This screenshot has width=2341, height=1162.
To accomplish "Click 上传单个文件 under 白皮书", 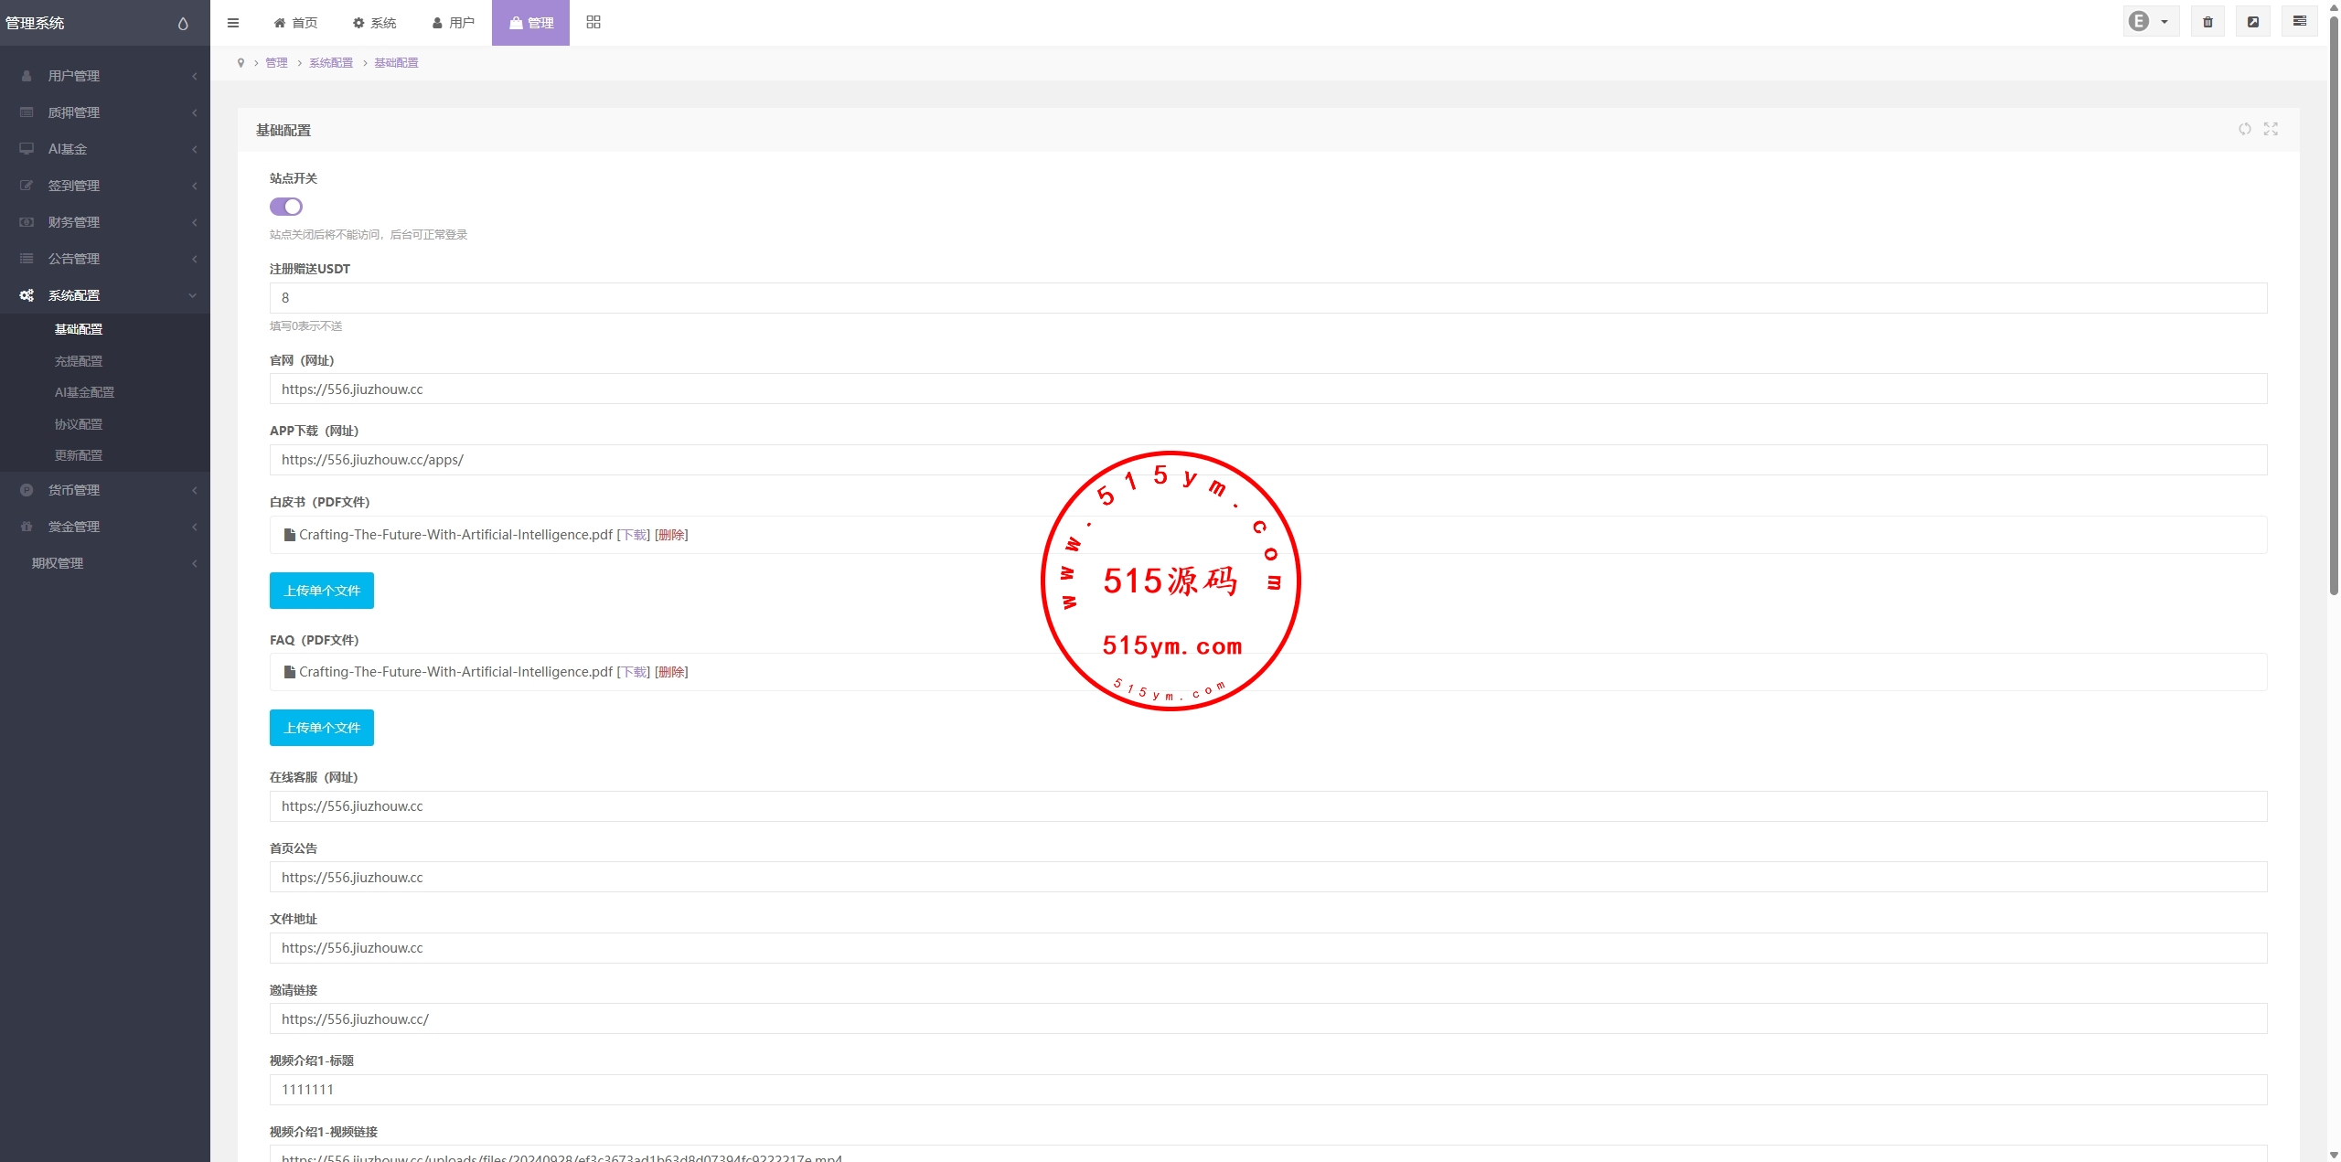I will (x=322, y=591).
